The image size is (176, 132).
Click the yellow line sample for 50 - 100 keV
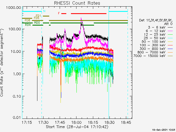pos(170,42)
